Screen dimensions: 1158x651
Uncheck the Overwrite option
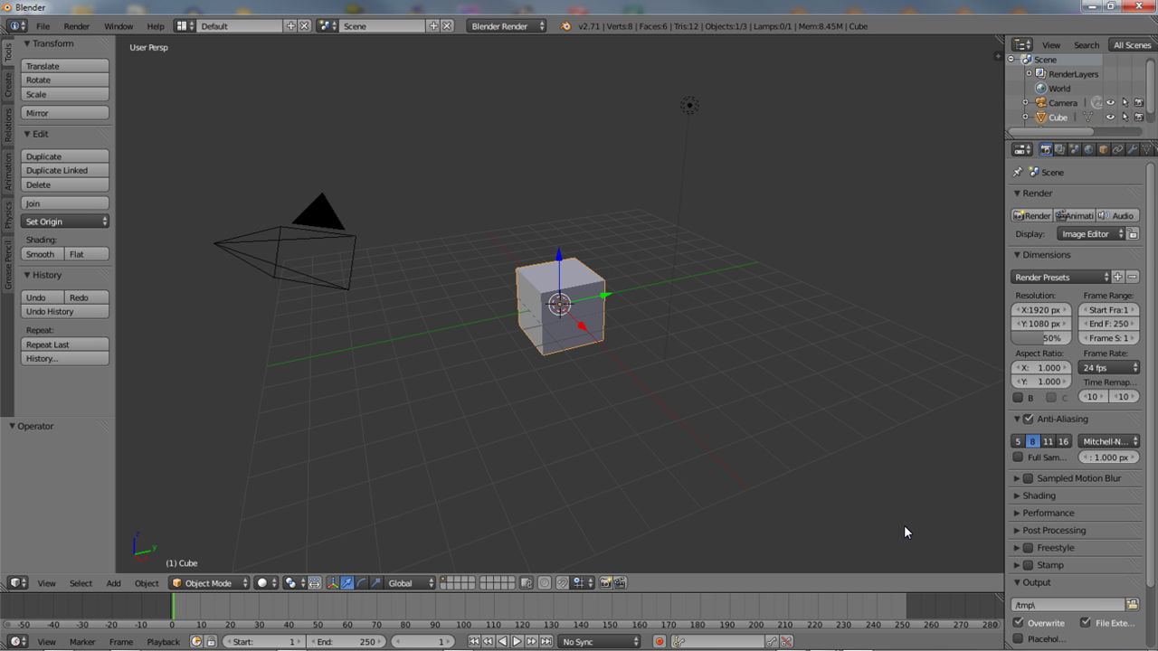coord(1018,623)
